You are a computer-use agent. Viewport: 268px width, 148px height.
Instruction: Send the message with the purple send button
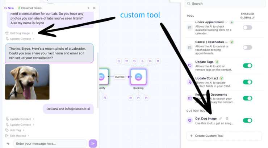coord(93,144)
